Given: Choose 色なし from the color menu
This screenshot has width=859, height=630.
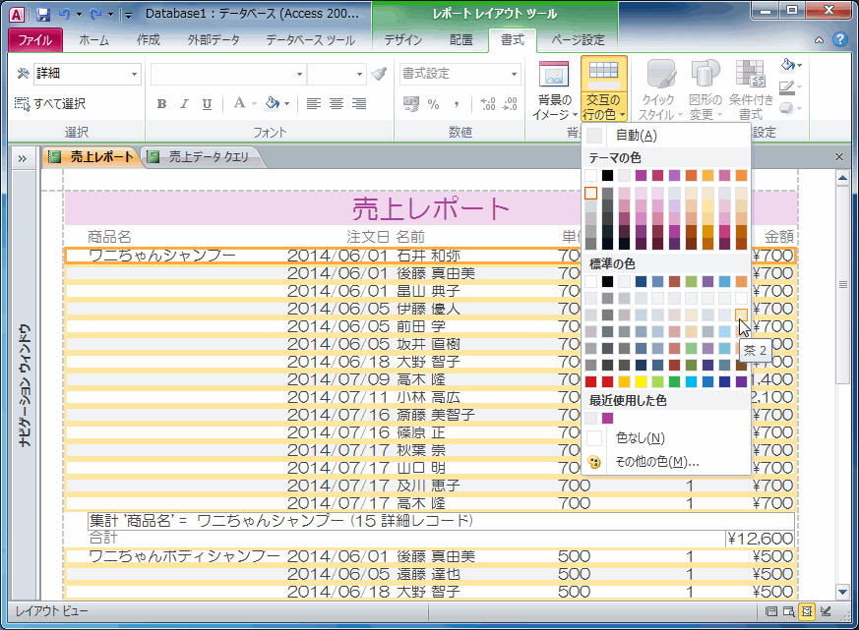Looking at the screenshot, I should pyautogui.click(x=640, y=438).
